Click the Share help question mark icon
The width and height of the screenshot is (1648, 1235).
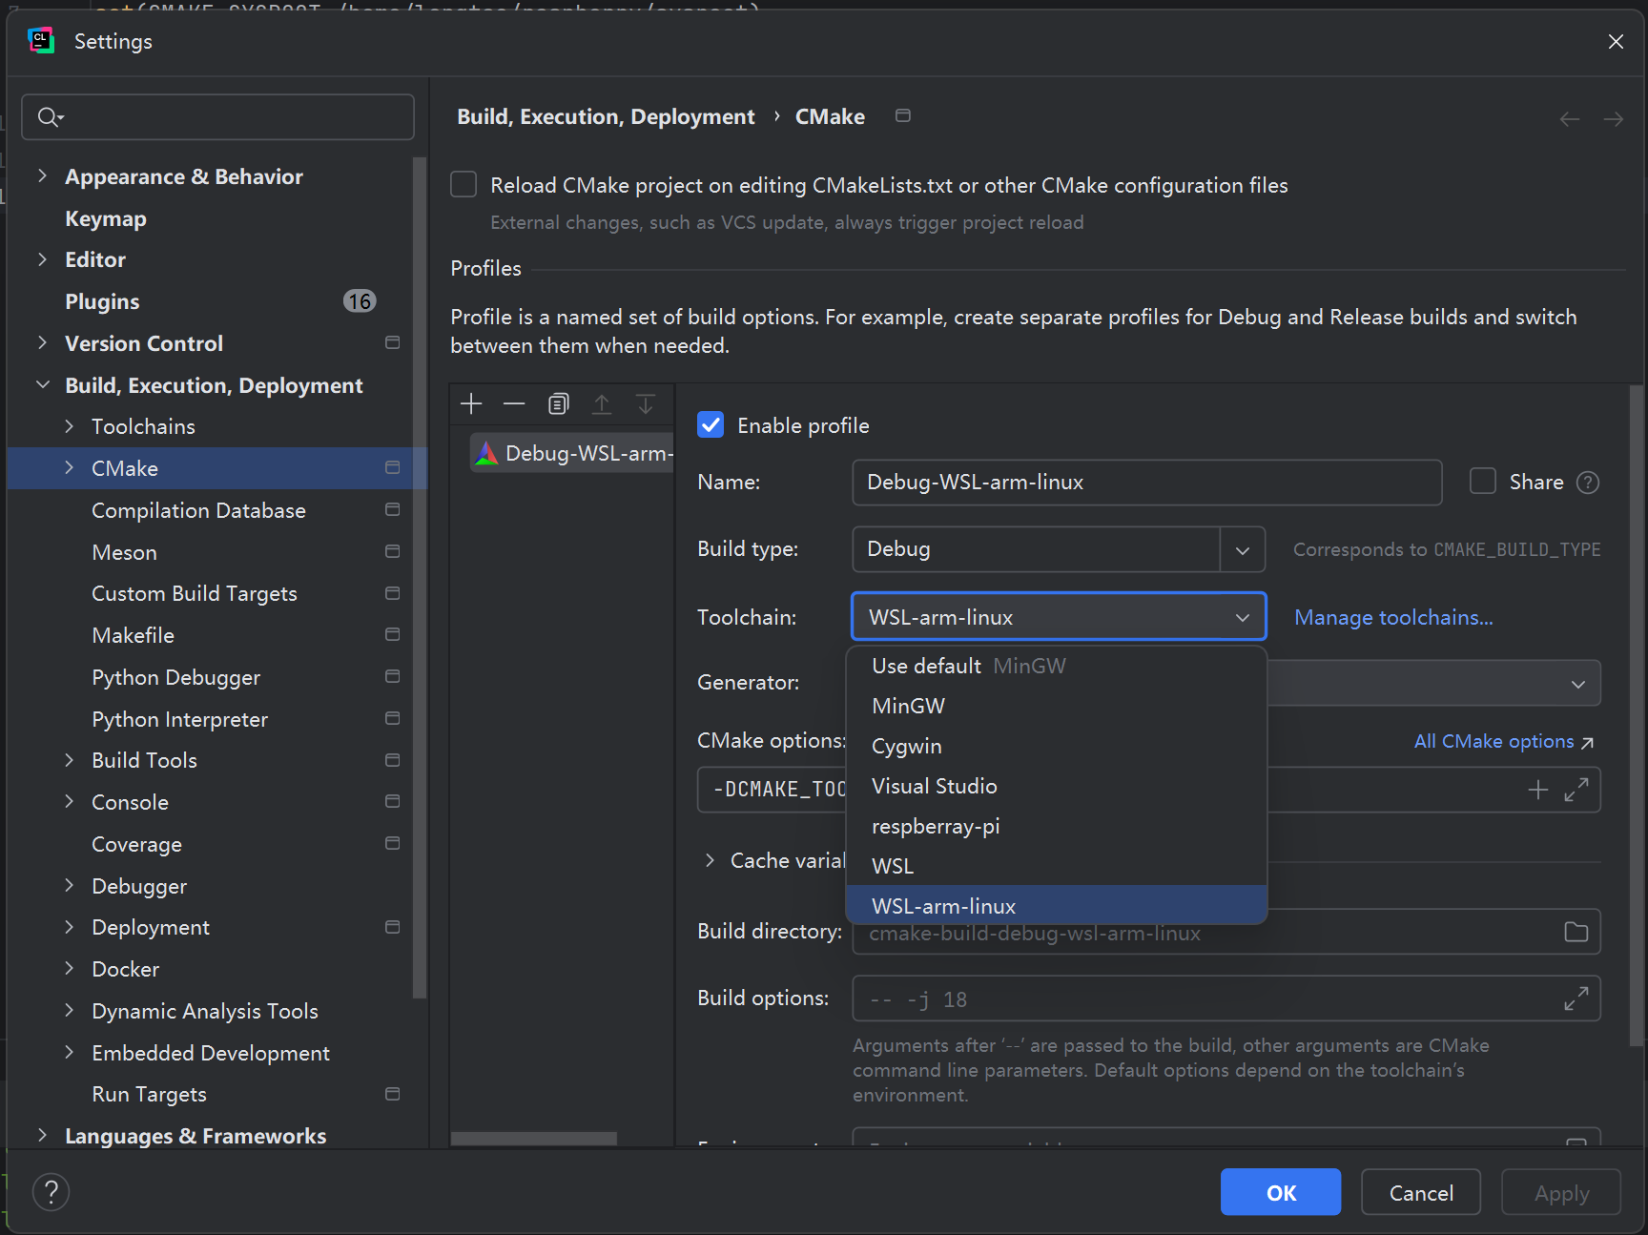click(1588, 483)
